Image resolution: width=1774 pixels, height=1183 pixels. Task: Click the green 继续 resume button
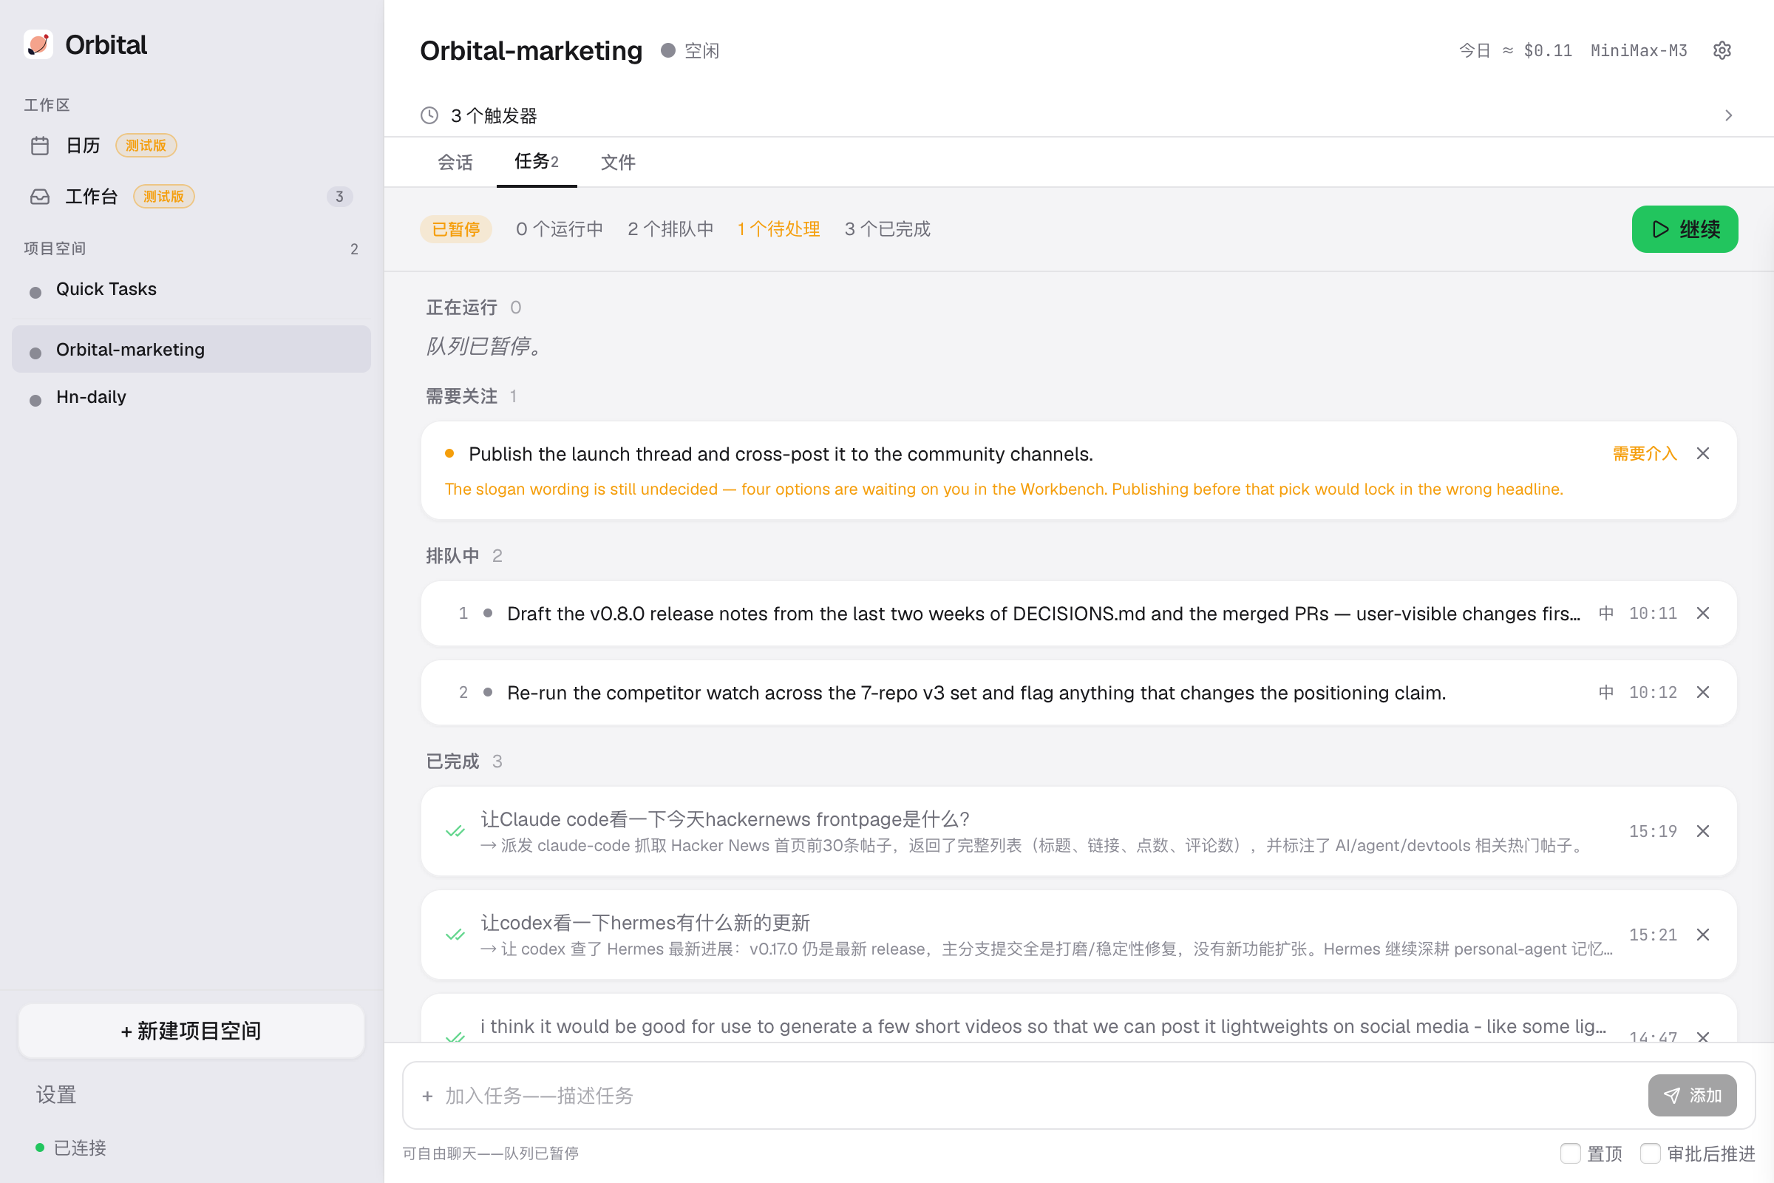(1685, 229)
